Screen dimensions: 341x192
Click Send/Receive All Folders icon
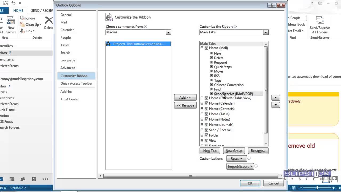(x=320, y=21)
